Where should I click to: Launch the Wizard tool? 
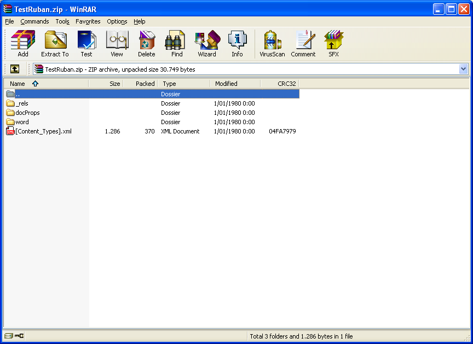point(207,43)
